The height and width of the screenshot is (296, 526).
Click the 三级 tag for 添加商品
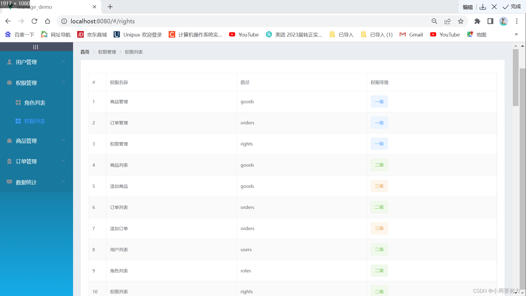[379, 186]
